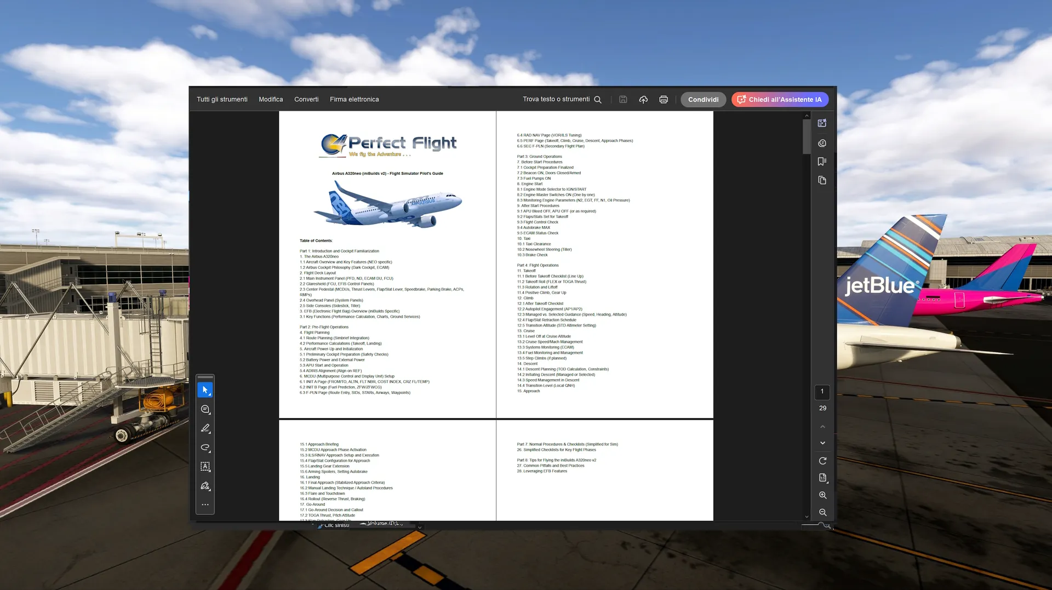The height and width of the screenshot is (590, 1052).
Task: Zoom in using the magnifier plus icon
Action: [822, 495]
